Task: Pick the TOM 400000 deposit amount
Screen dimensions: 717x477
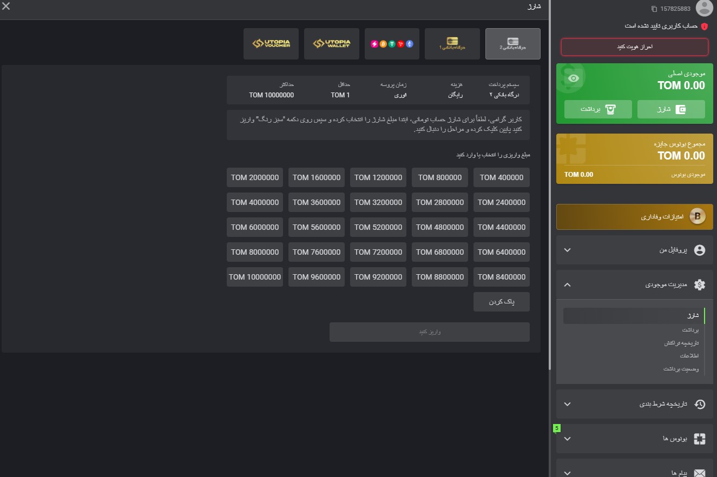Action: coord(502,177)
